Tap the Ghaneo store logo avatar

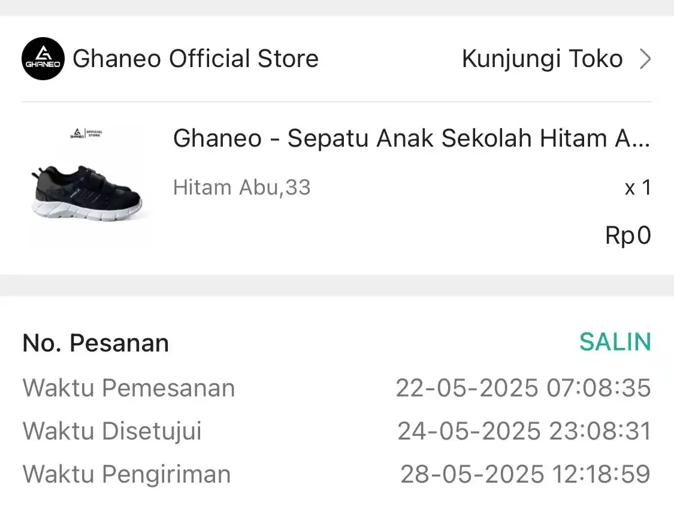(43, 59)
